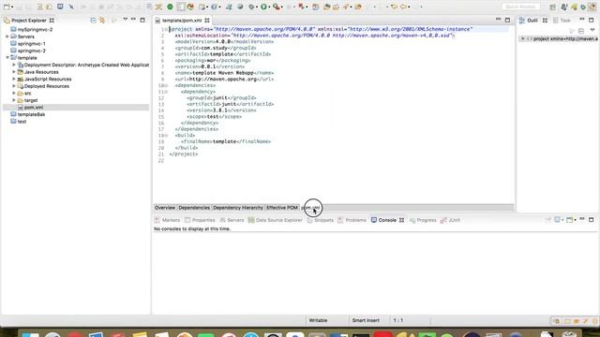This screenshot has height=337, width=600.
Task: Select the test project
Action: click(x=22, y=122)
